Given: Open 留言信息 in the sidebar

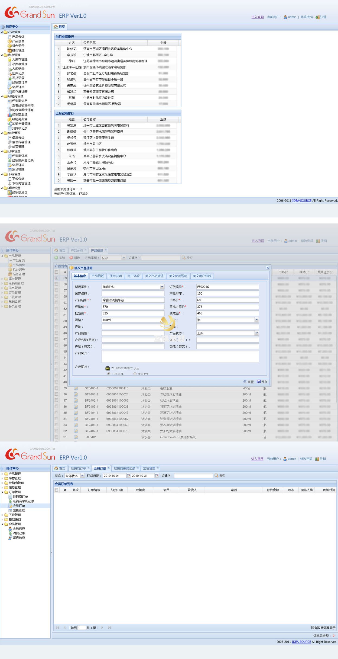Looking at the screenshot, I should click(19, 538).
